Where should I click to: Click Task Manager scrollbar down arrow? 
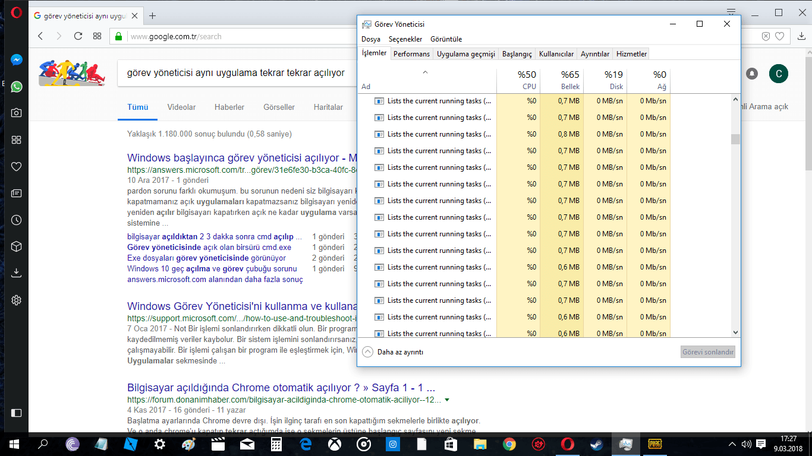tap(735, 332)
